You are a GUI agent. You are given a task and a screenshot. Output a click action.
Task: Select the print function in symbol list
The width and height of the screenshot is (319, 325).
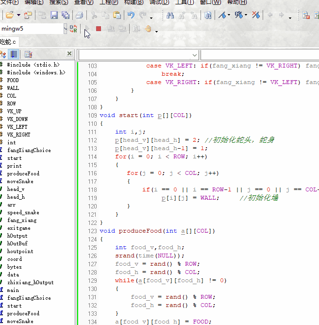(x=14, y=166)
